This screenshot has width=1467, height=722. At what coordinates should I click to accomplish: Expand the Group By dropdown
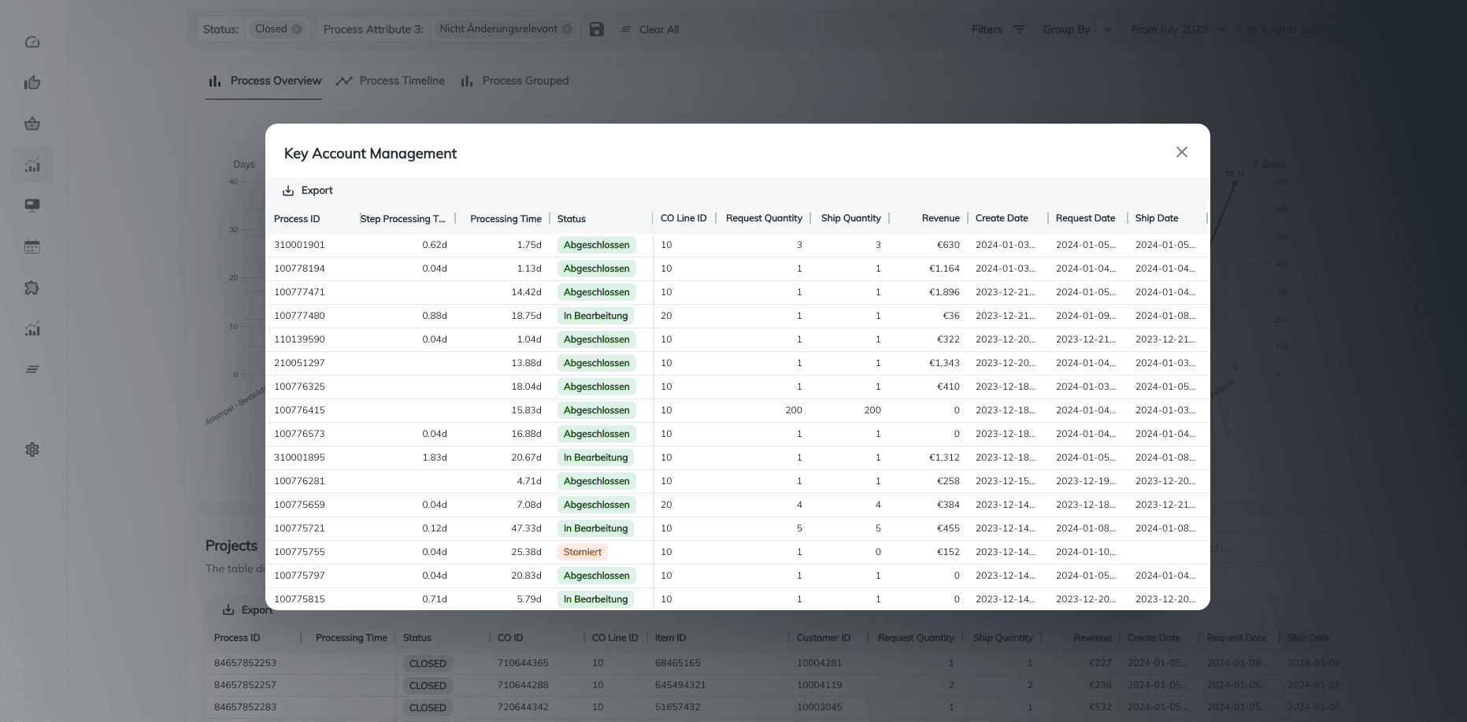tap(1076, 29)
